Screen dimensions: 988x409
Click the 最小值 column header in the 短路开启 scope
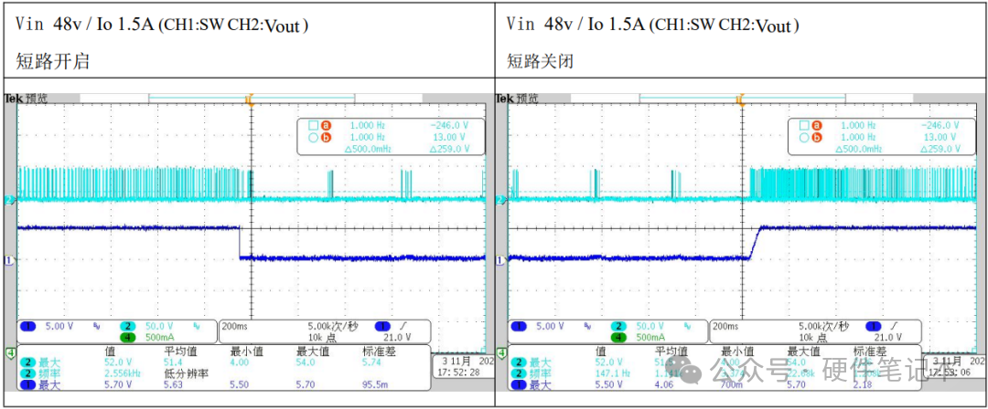248,351
